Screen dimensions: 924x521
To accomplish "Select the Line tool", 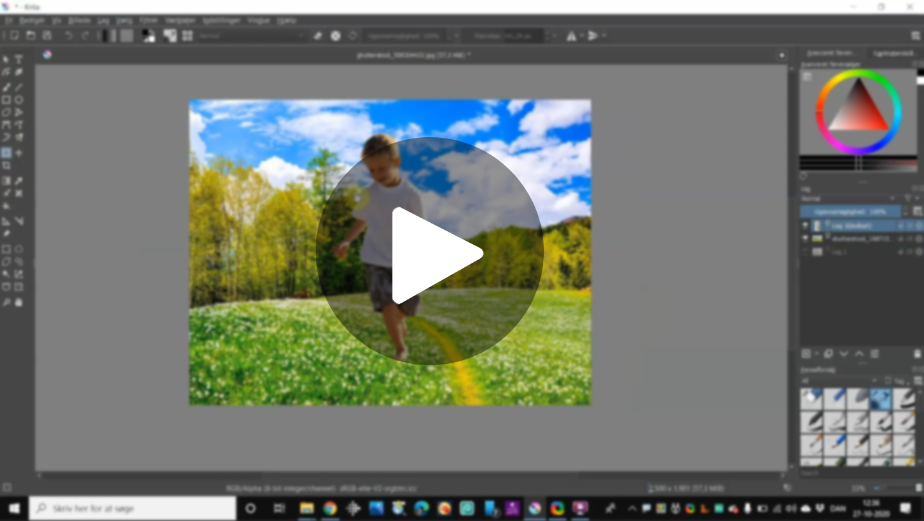I will coord(19,87).
